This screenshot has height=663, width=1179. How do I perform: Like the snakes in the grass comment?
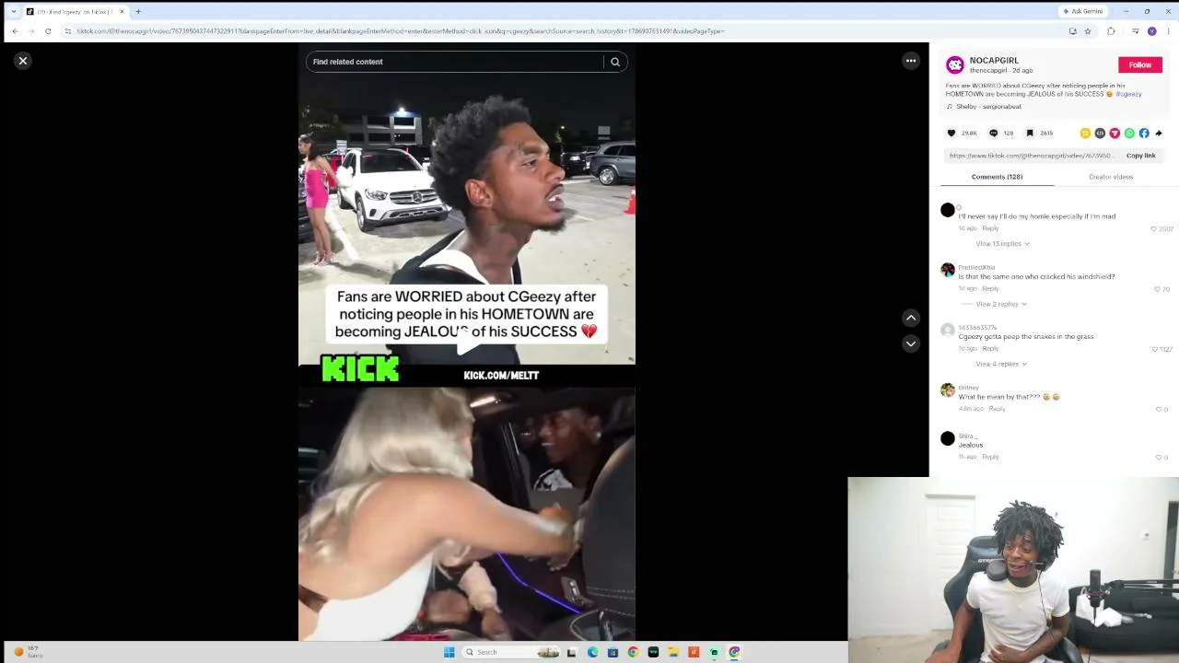1154,349
